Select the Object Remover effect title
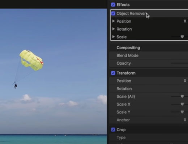188x144 pixels. coord(131,14)
